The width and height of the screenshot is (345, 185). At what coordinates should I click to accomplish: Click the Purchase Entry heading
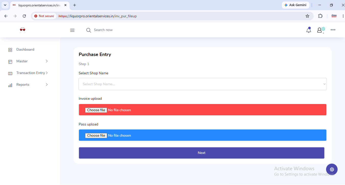pyautogui.click(x=95, y=54)
